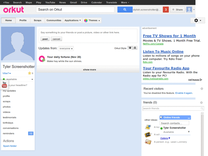This screenshot has height=156, width=208.
Task: Open birthdays in sidebar
Action: point(8,123)
